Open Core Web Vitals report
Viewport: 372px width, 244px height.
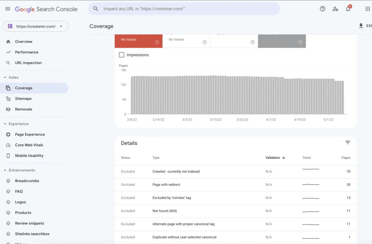click(x=29, y=145)
